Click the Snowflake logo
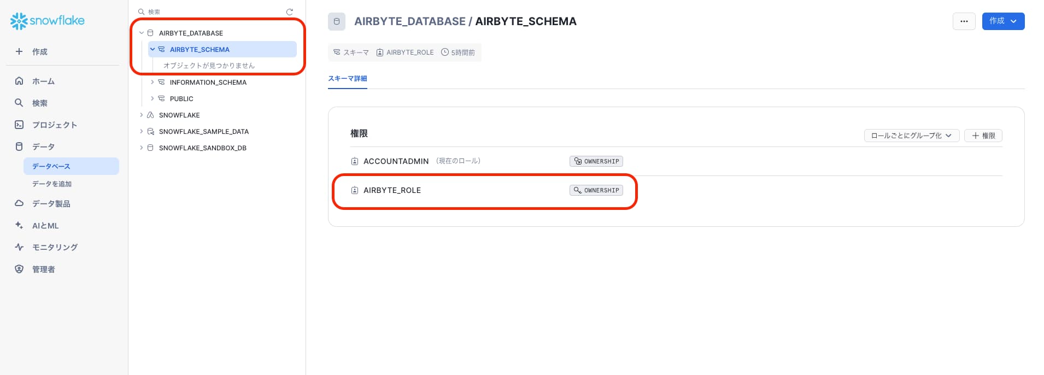 pos(48,21)
